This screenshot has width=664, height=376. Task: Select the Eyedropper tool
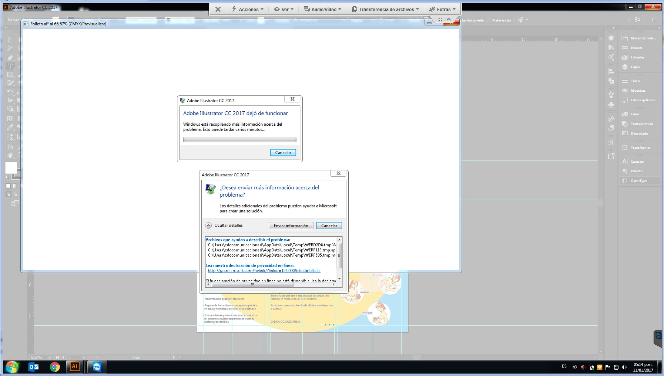click(x=10, y=127)
